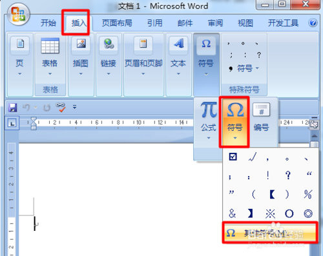
Task: Insert the ※ reference mark symbol
Action: click(270, 213)
